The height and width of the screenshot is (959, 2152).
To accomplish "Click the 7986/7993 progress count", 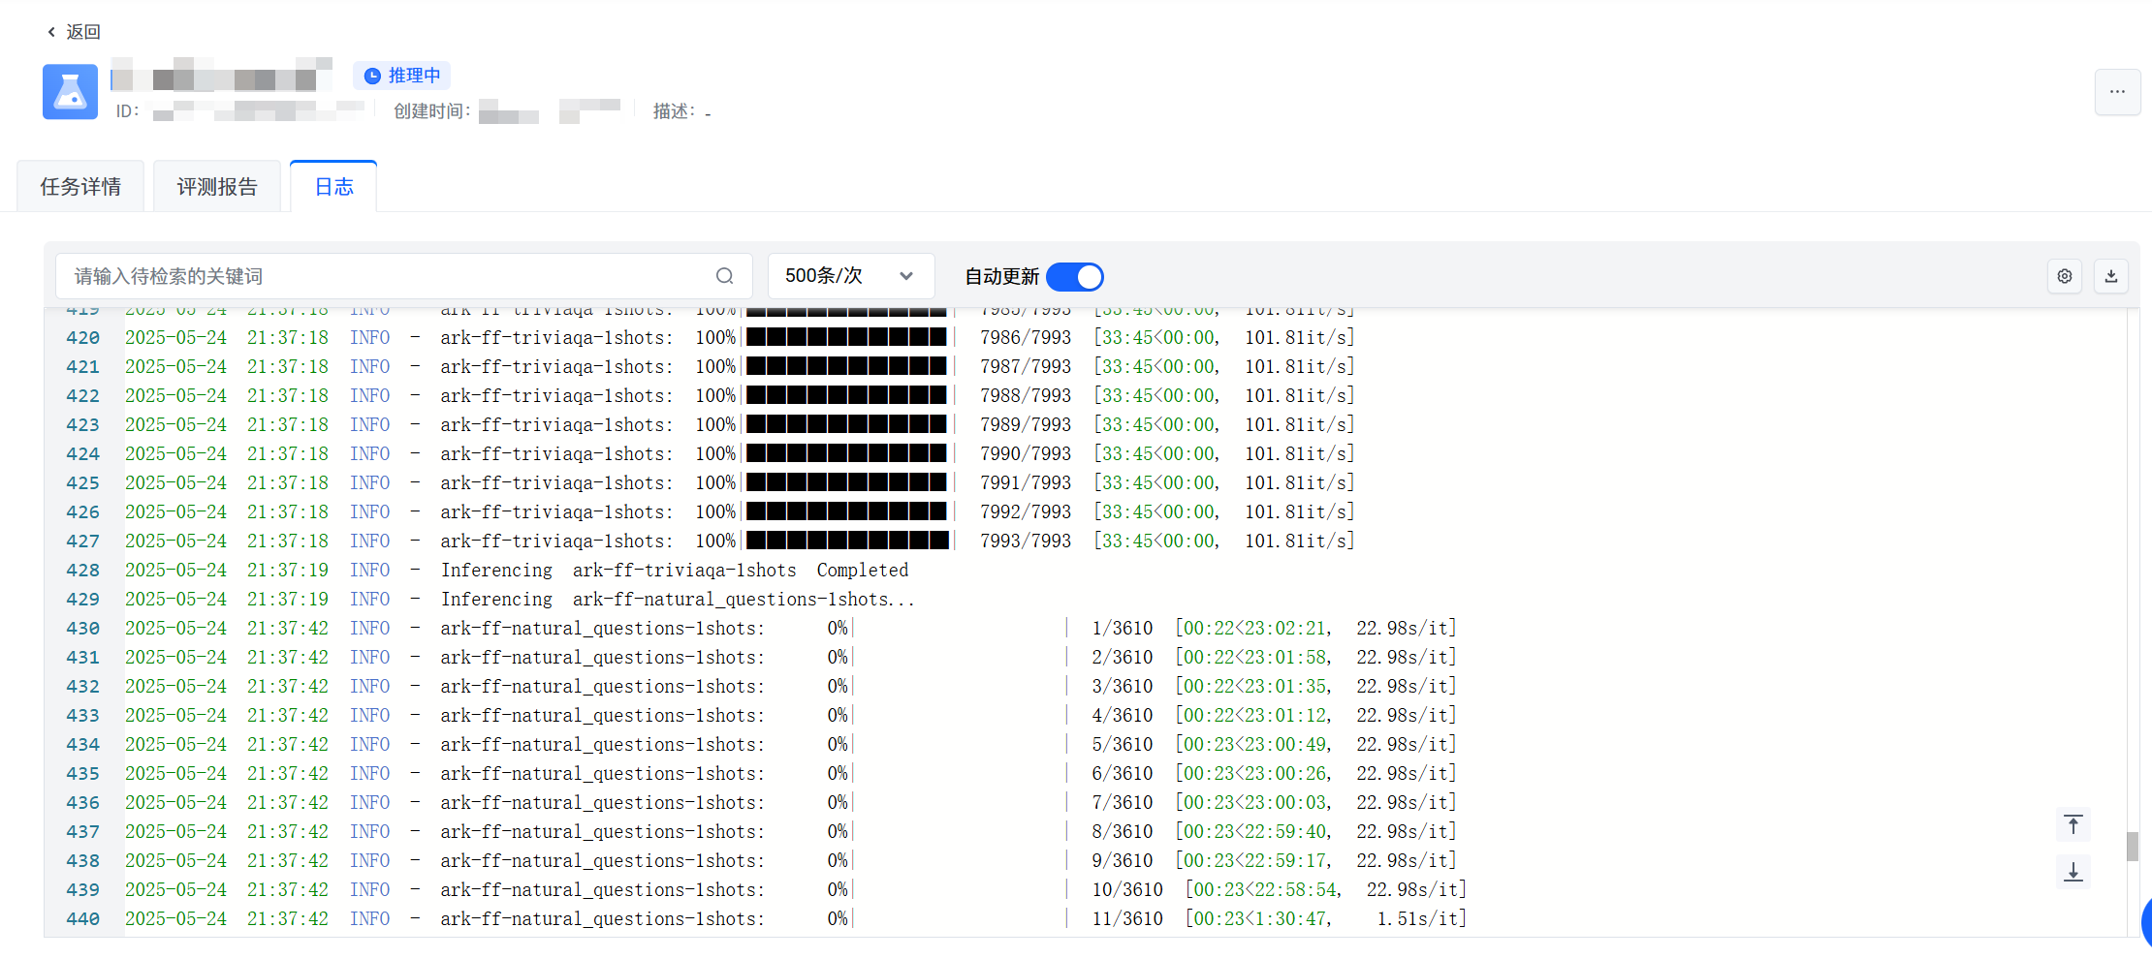I will click(1026, 338).
